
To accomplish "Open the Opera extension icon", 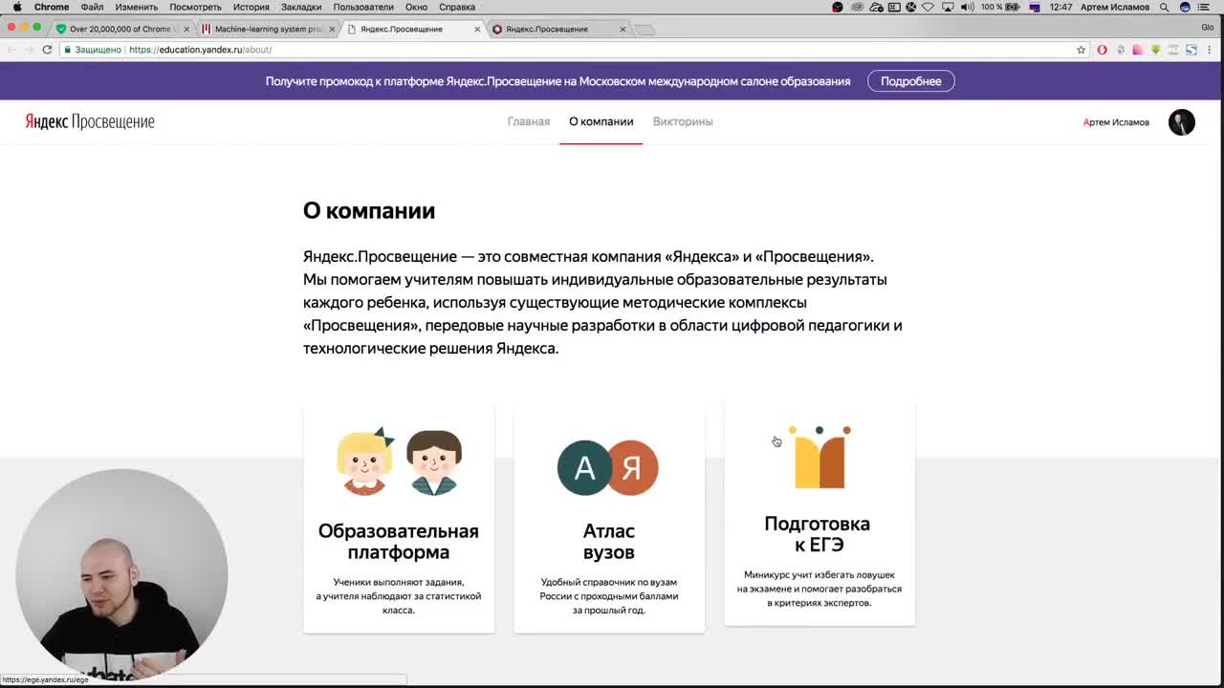I will click(x=1102, y=50).
